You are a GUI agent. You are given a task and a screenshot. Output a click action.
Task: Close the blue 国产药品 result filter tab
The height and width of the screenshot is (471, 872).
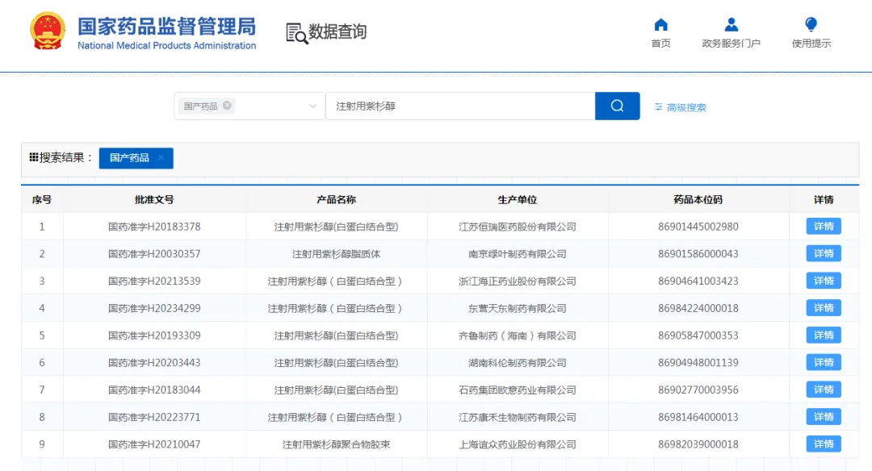[x=161, y=158]
